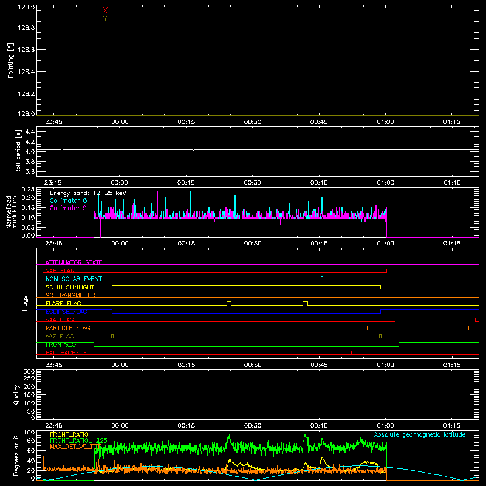Click the SAA_FLAG label
This screenshot has width=486, height=486.
(x=60, y=320)
